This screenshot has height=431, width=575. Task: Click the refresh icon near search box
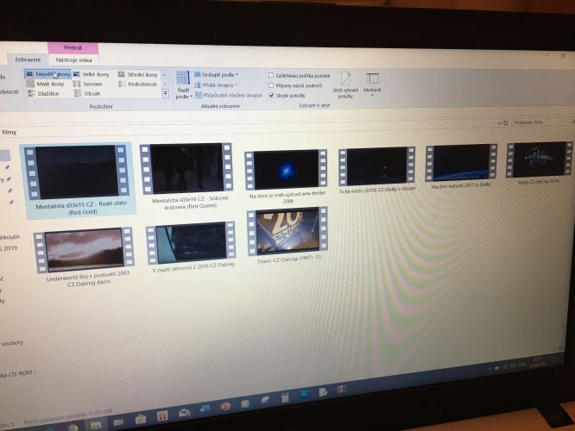[x=505, y=122]
